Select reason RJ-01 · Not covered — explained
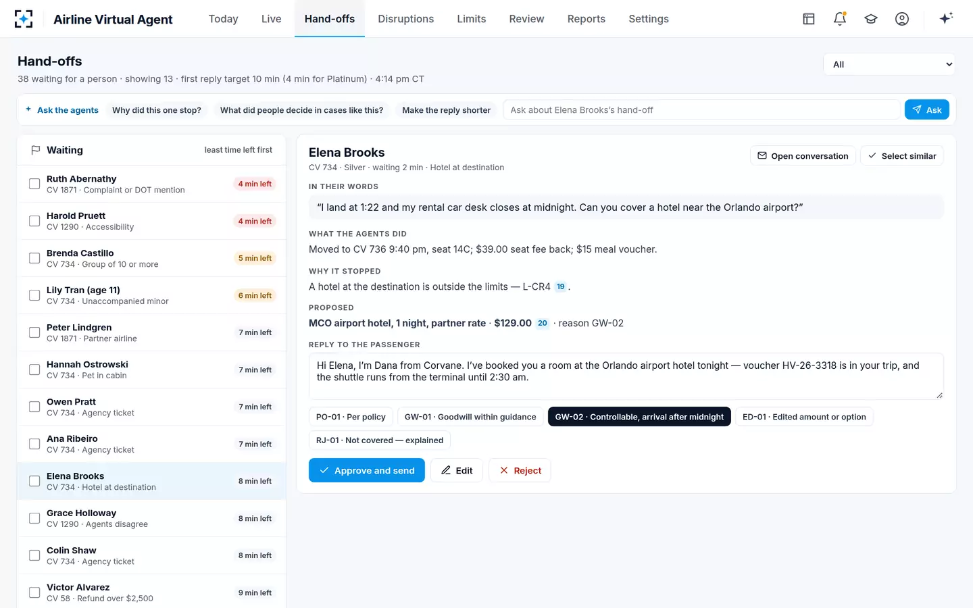This screenshot has height=608, width=973. click(380, 440)
